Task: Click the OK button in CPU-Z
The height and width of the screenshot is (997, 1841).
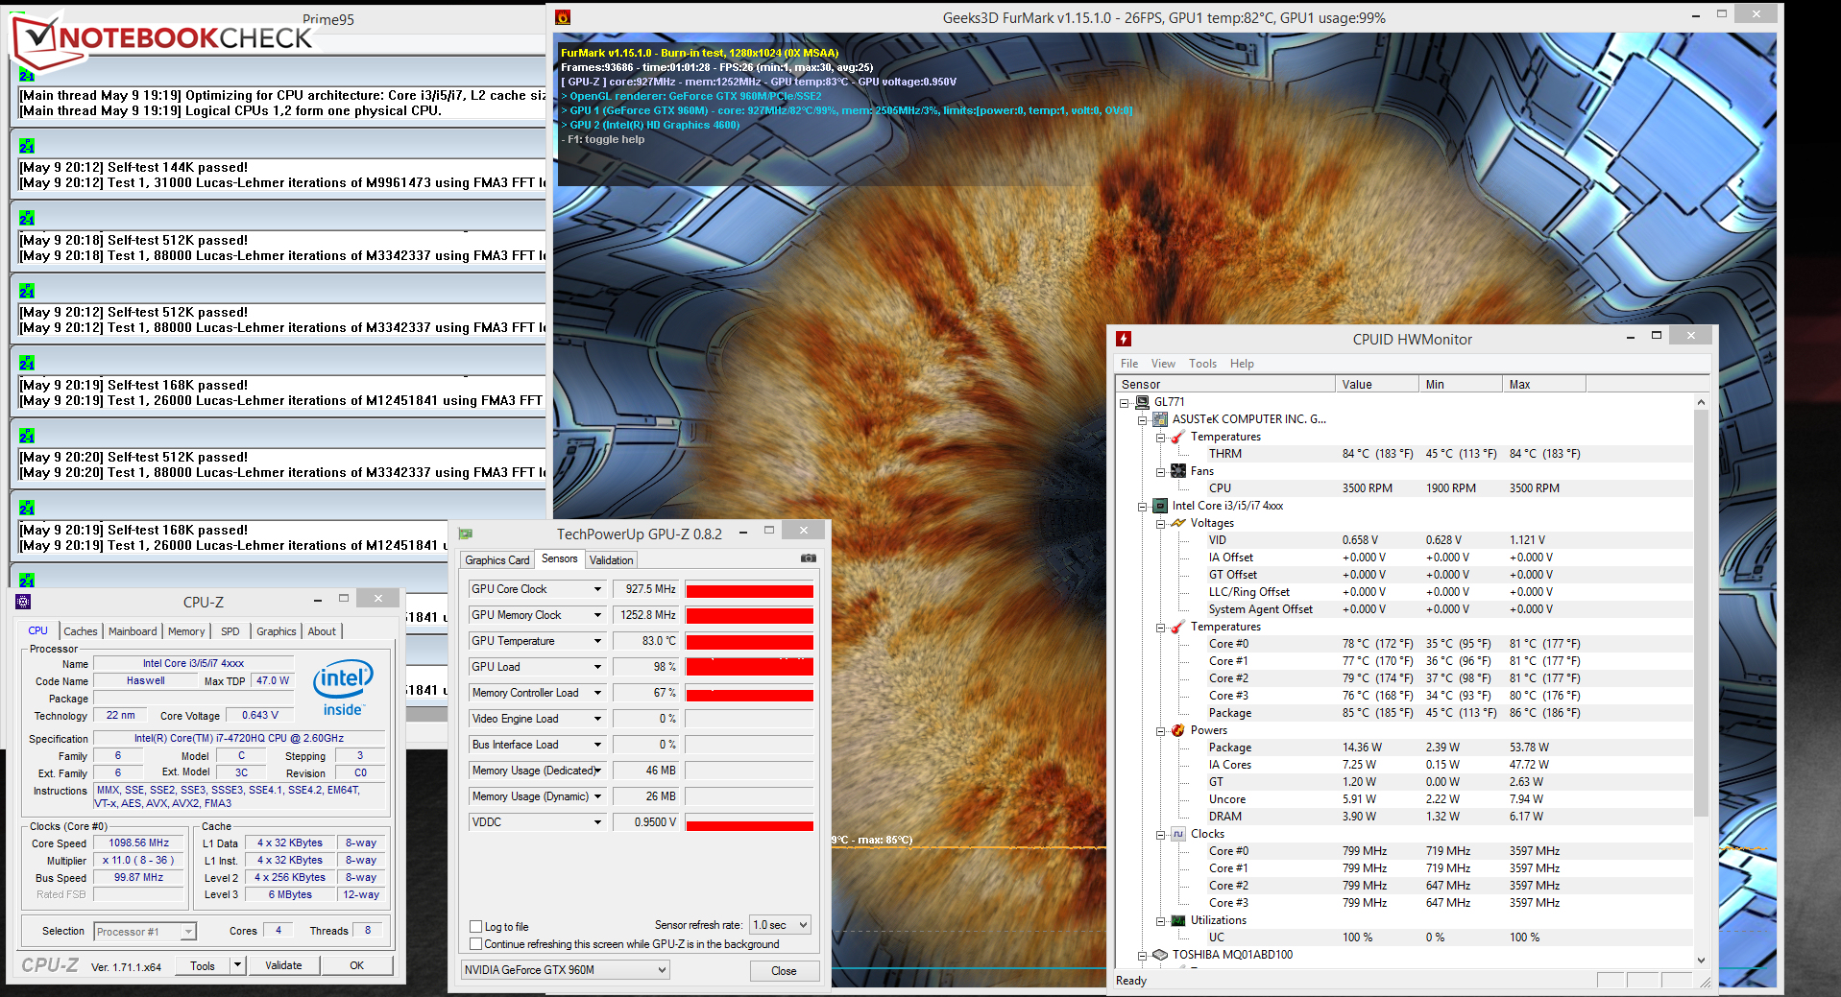Action: point(357,965)
